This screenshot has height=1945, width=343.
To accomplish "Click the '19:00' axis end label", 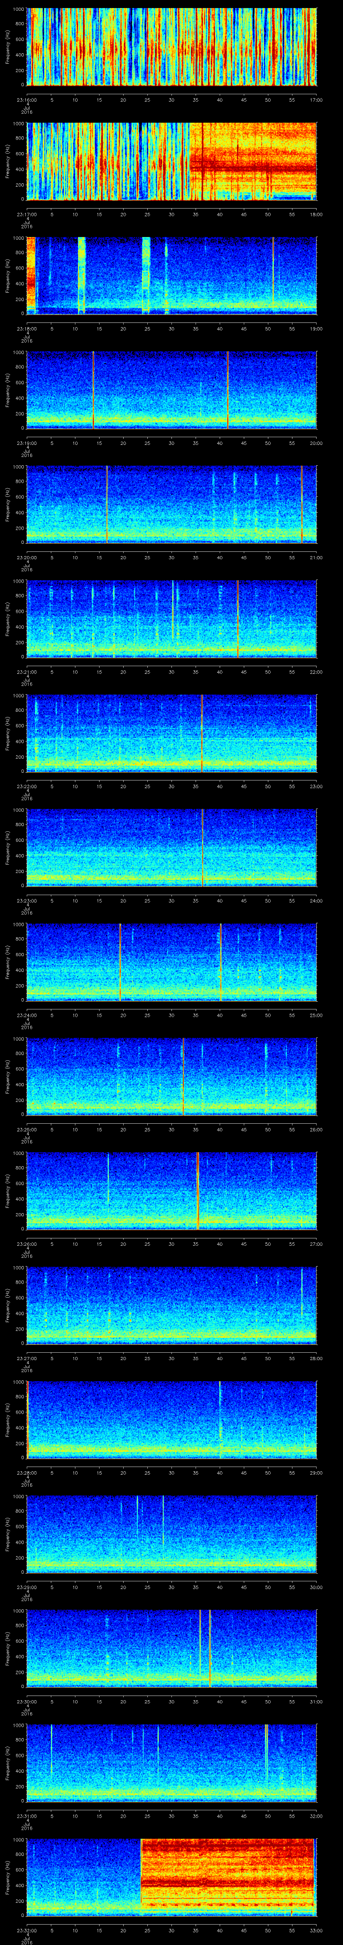I will click(x=316, y=329).
